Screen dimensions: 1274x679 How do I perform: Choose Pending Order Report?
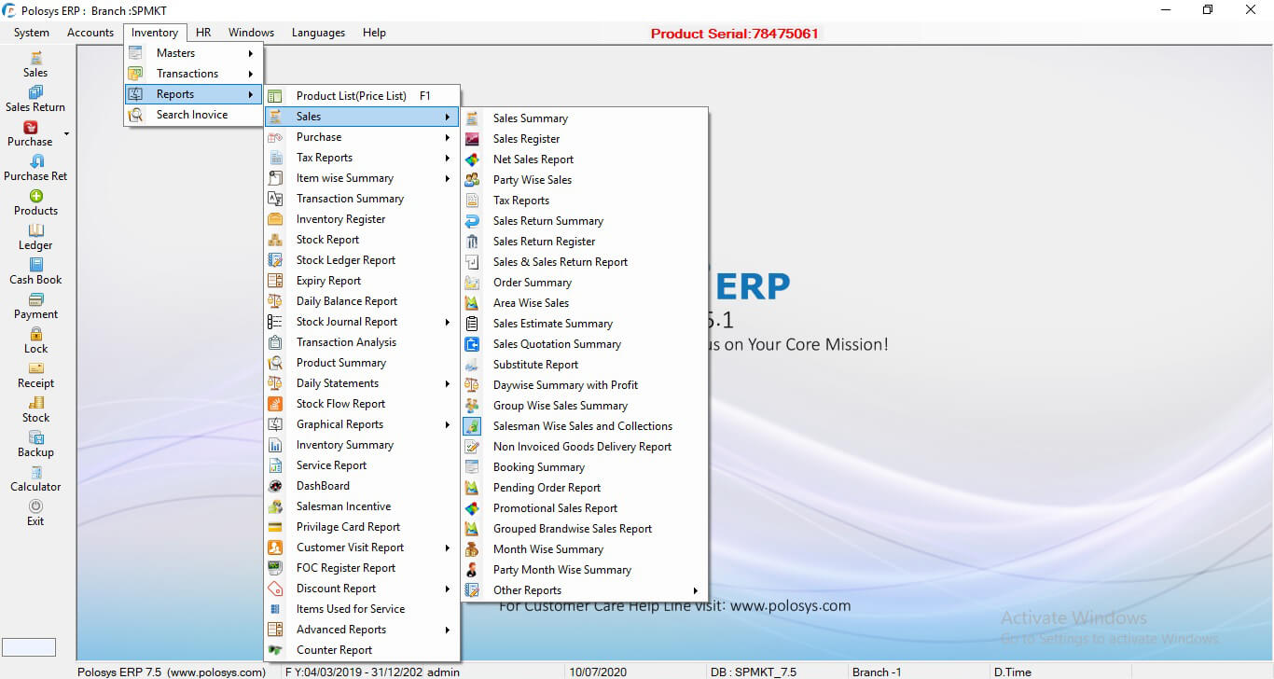click(585, 488)
